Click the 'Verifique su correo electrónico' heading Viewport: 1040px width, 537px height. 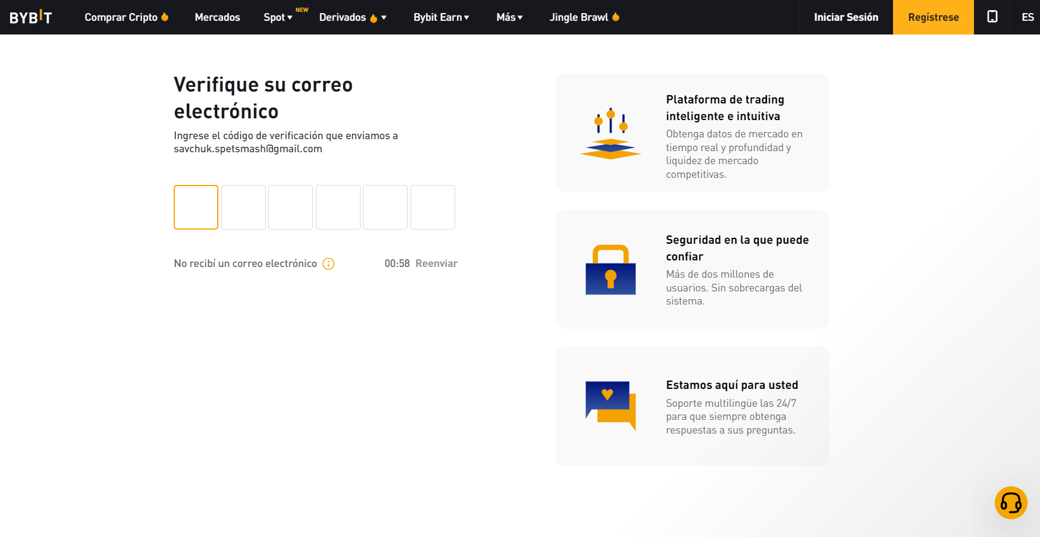coord(263,98)
